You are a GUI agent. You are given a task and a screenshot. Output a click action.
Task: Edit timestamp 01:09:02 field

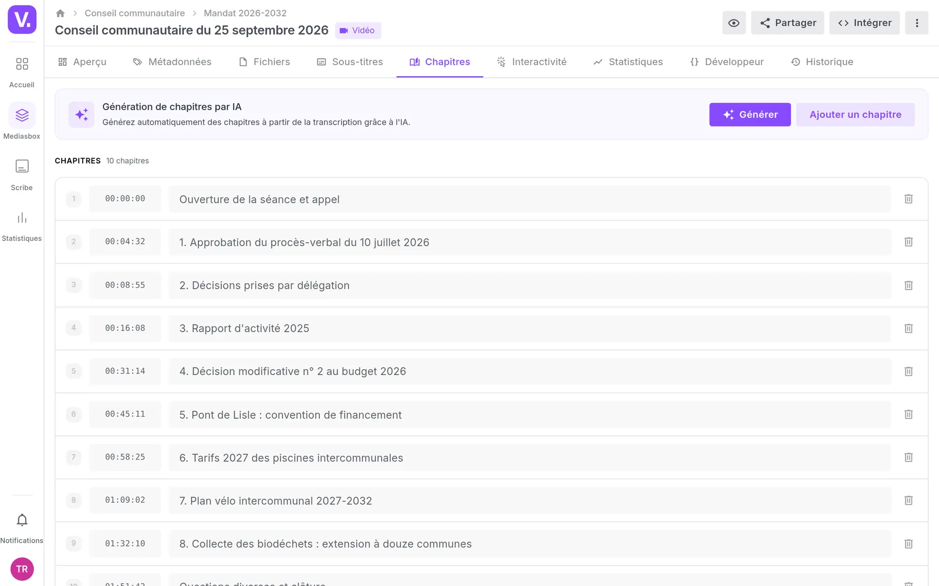(x=125, y=500)
